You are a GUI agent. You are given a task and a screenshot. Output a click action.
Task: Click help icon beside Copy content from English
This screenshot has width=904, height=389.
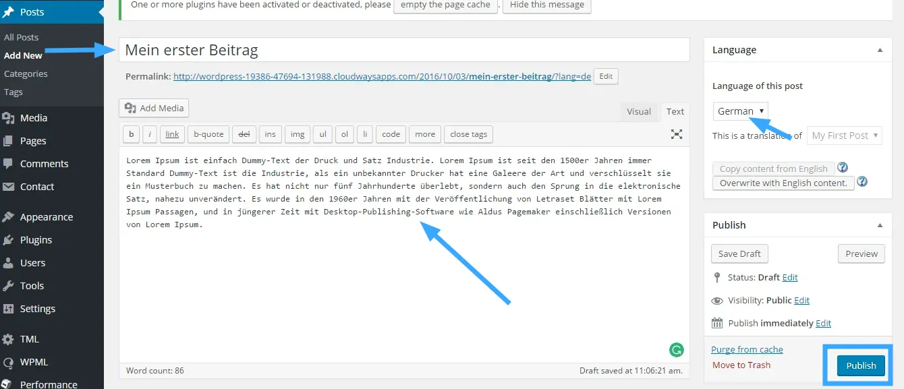pos(843,168)
